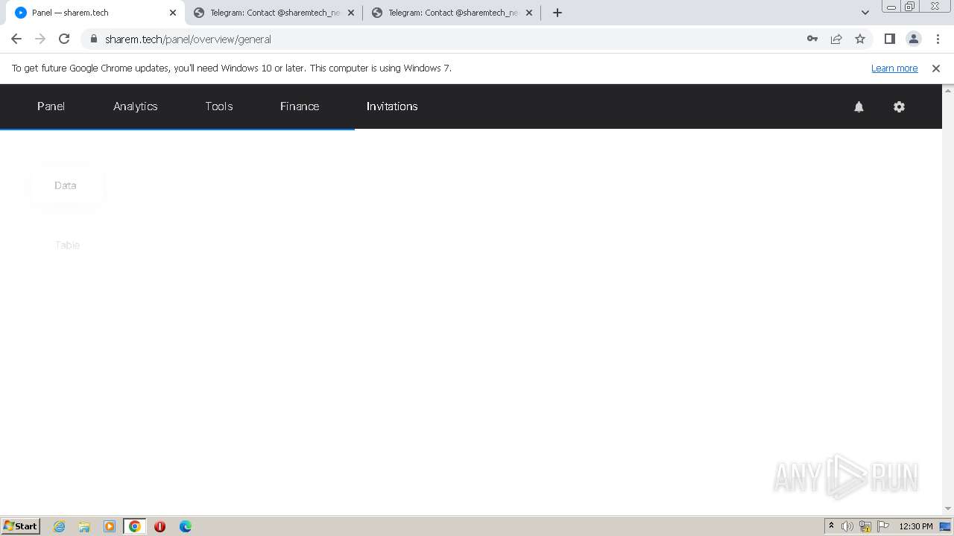Toggle the Chrome side panel icon
This screenshot has width=954, height=536.
coord(889,39)
